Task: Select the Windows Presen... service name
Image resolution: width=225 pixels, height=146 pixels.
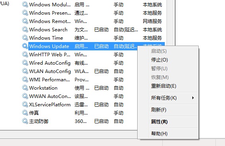Action: pos(50,13)
